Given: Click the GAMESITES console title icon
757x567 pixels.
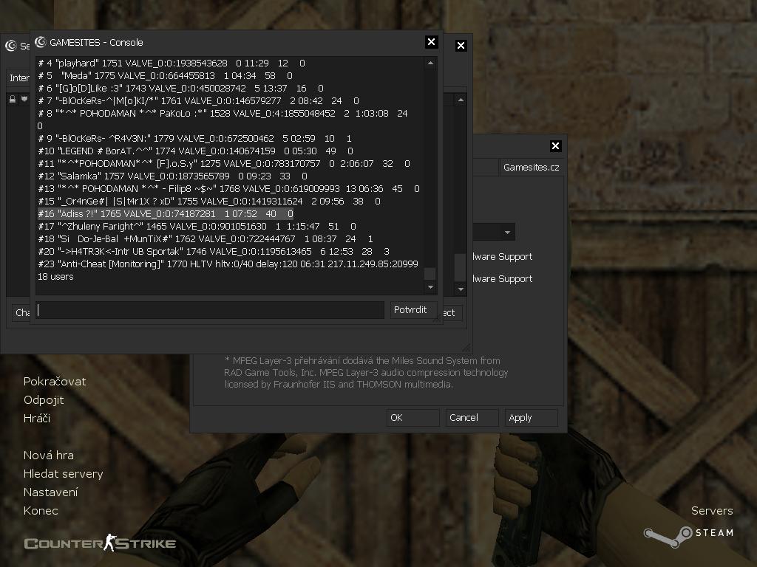Looking at the screenshot, I should coord(41,42).
